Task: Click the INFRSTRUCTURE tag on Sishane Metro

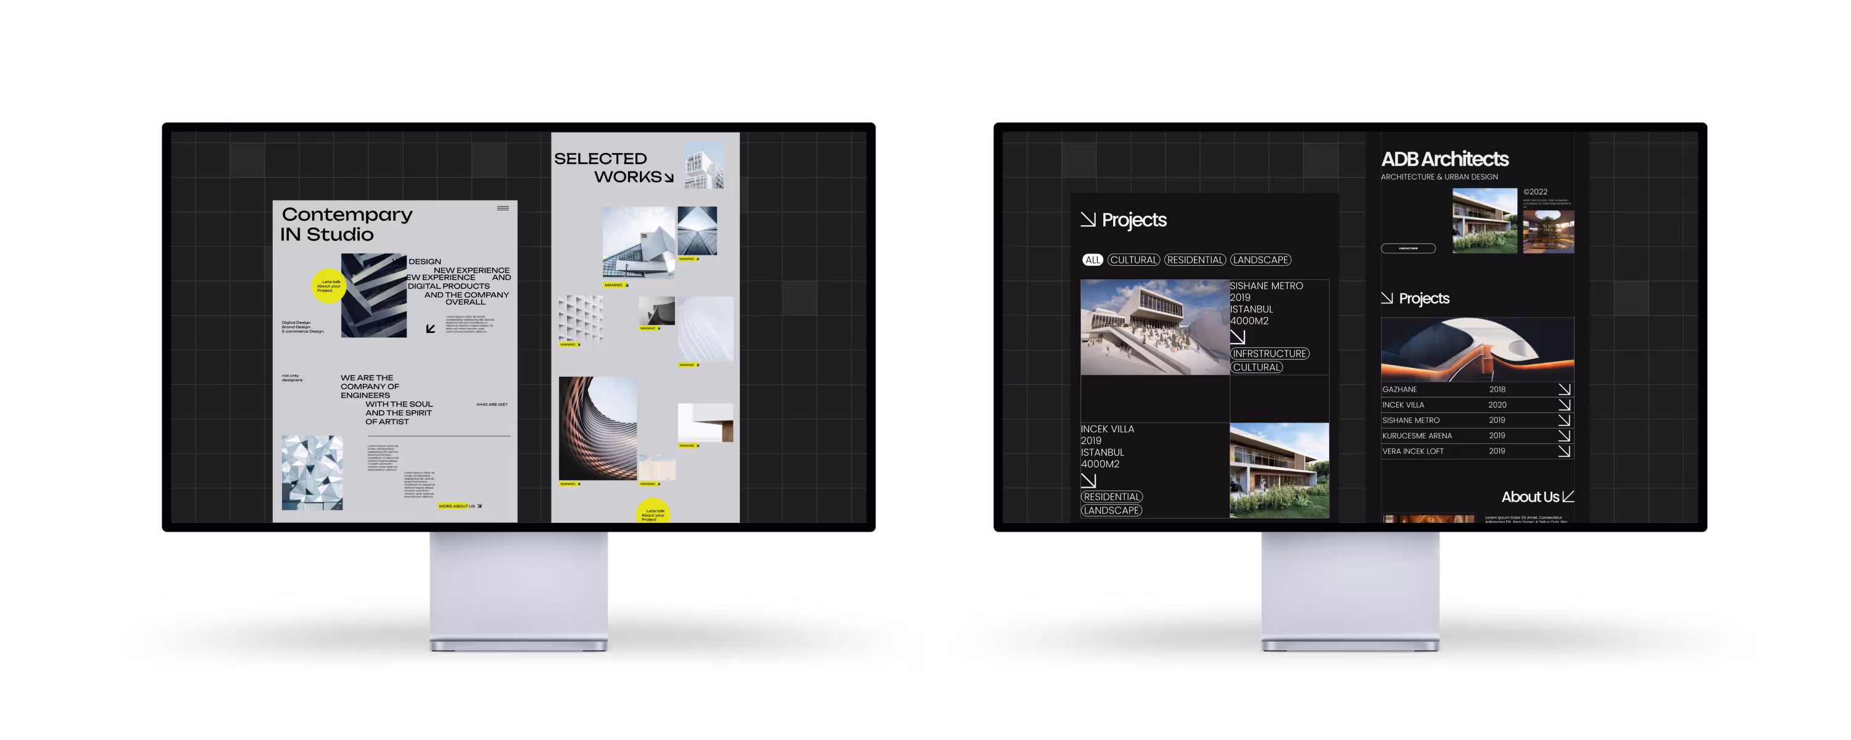Action: pos(1269,353)
